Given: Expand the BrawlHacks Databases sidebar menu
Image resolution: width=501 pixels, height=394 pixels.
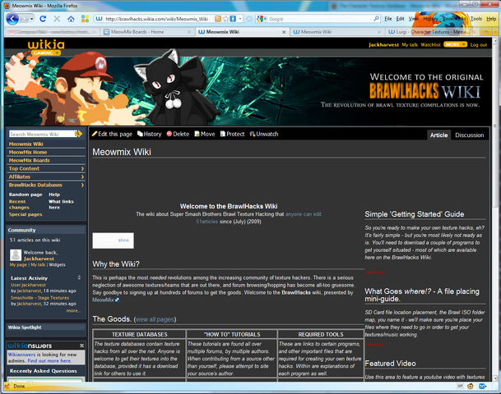Looking at the screenshot, I should (82, 185).
